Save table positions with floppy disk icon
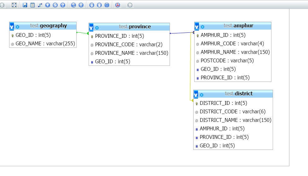Screen dimensions: 308x176 pos(25,5)
